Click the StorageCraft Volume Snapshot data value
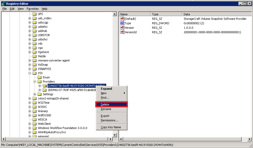The height and width of the screenshot is (148, 253). 215,18
